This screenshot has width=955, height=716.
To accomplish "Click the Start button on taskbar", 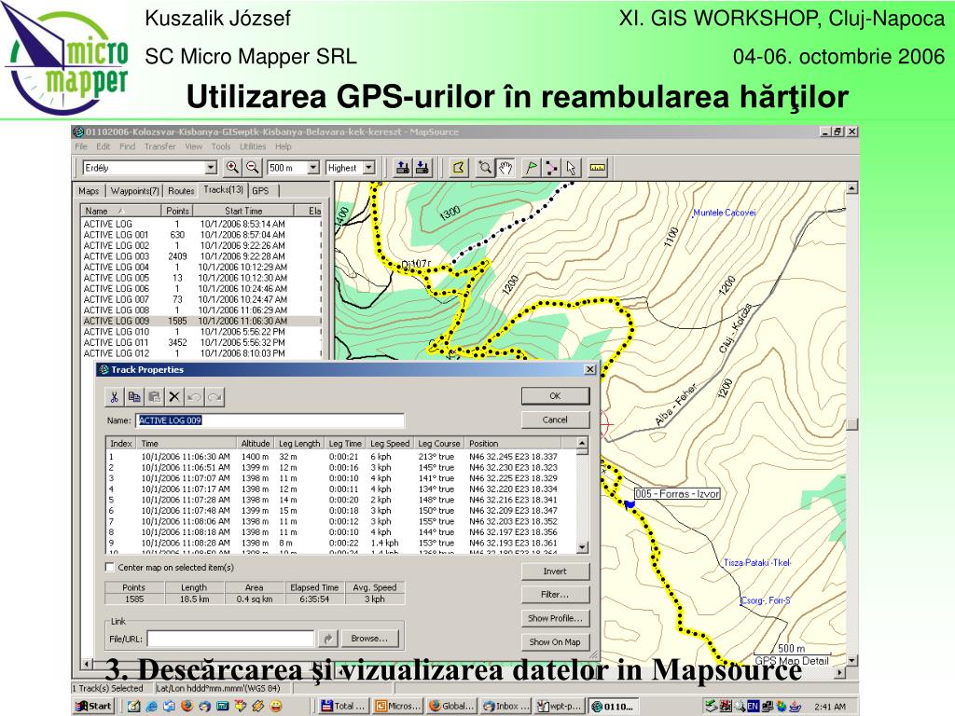I will coord(93,707).
